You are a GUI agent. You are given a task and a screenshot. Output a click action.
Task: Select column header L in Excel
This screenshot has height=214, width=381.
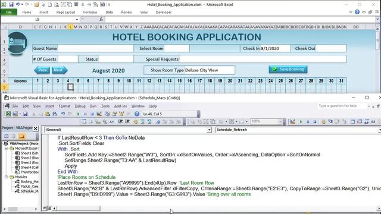point(70,27)
